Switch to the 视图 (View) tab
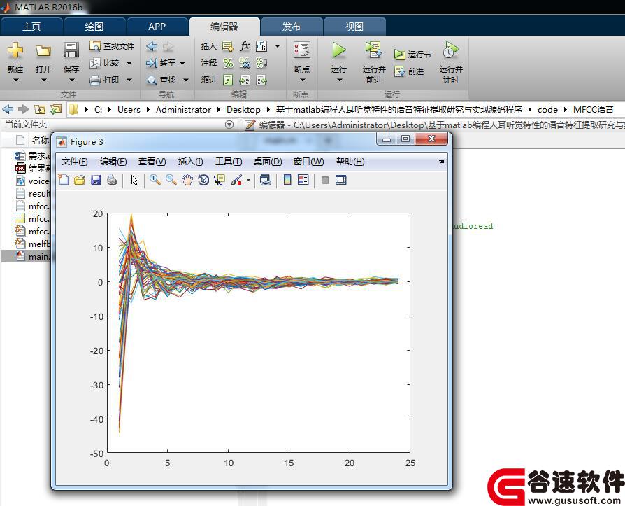Viewport: 625px width, 506px height. point(354,27)
